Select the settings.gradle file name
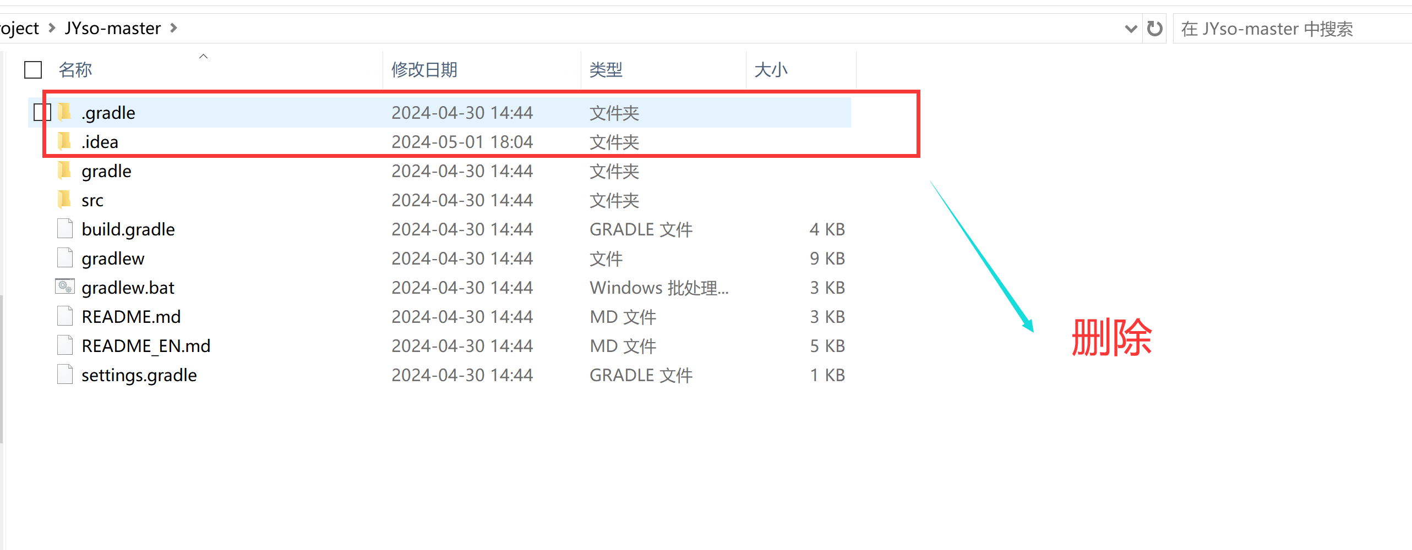This screenshot has width=1412, height=550. [x=139, y=375]
